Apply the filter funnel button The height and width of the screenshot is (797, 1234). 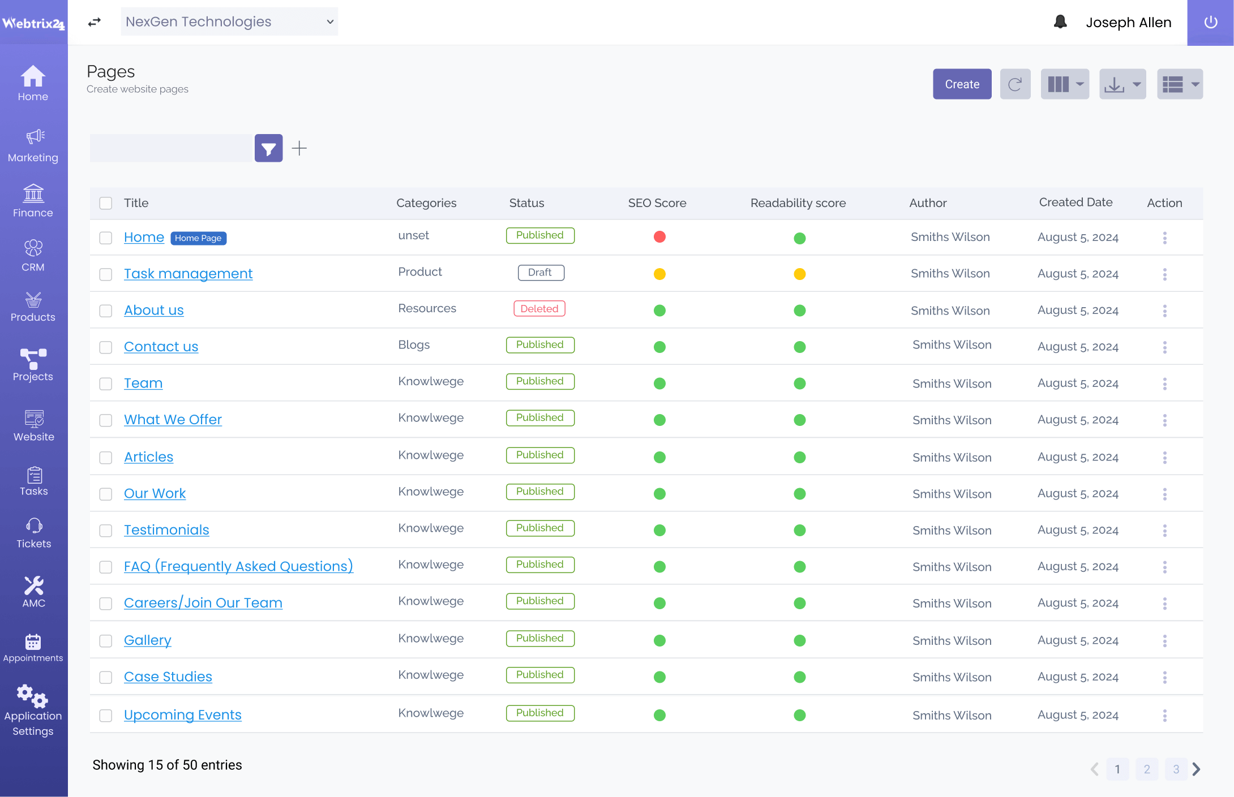point(268,148)
